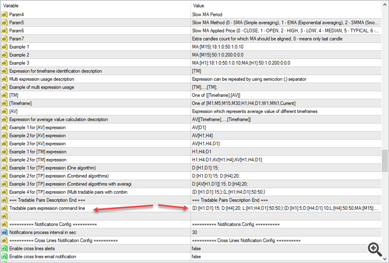
Task: Click the vertical scrollbar thumb
Action: point(385,160)
